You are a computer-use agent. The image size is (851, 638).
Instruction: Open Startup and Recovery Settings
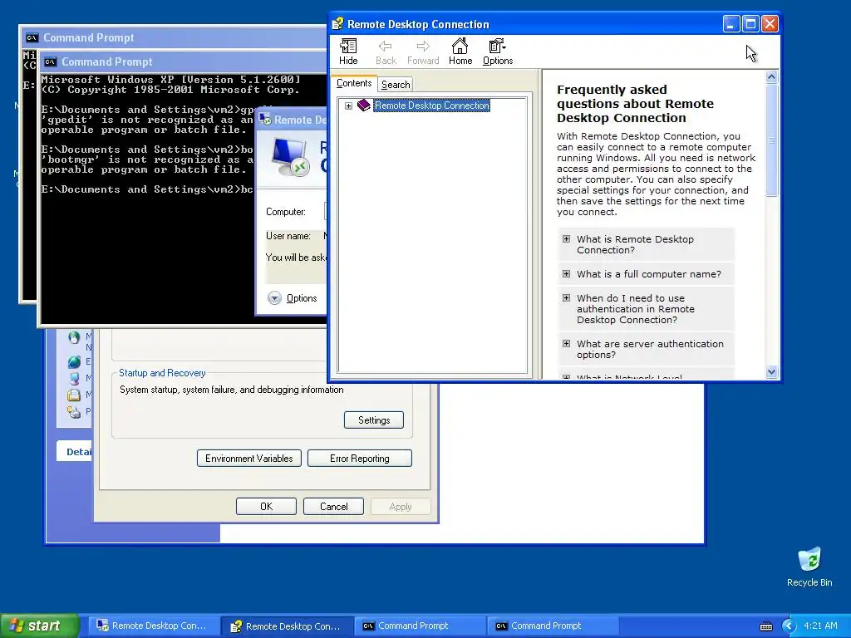(x=374, y=420)
